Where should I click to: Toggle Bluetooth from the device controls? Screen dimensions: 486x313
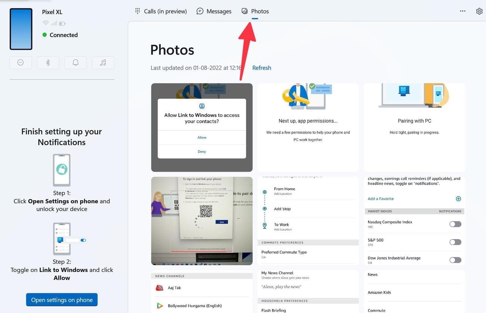click(48, 62)
